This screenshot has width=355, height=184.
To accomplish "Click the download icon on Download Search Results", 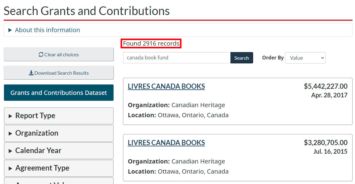I will (31, 73).
